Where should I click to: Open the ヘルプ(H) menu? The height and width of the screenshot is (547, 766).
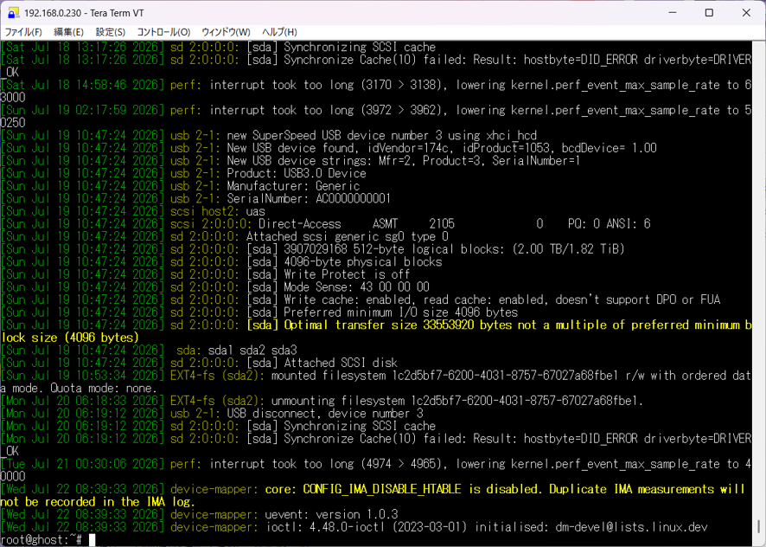(x=279, y=32)
